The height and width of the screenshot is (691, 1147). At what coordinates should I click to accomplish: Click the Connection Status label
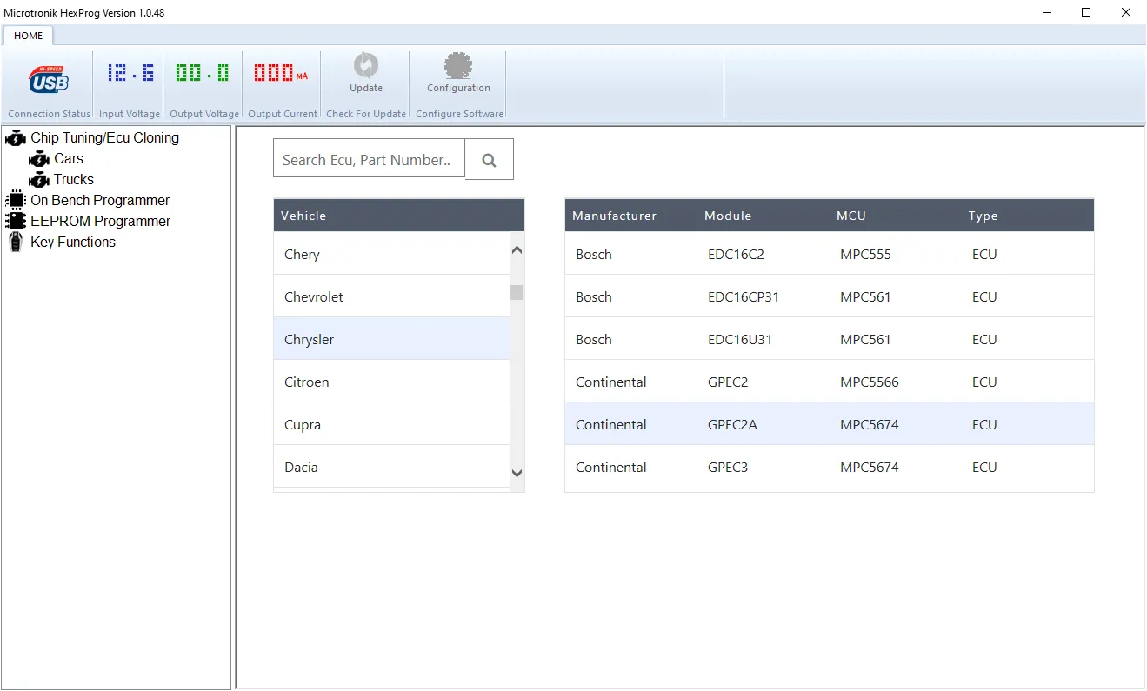click(50, 114)
